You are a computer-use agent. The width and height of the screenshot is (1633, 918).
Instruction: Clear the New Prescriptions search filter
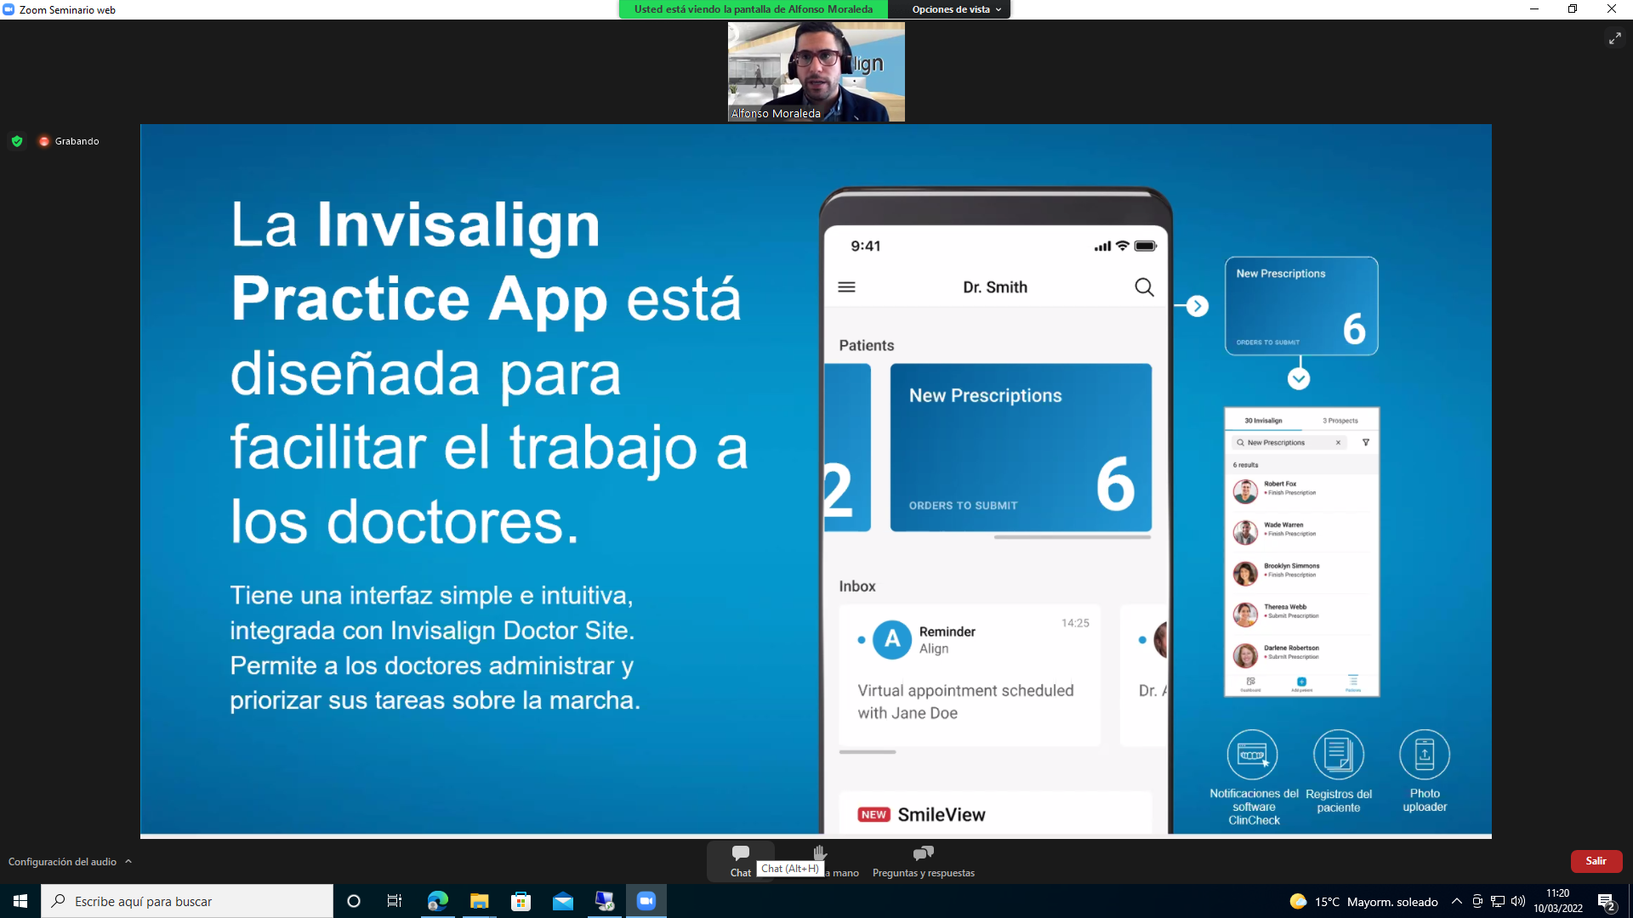click(x=1338, y=443)
